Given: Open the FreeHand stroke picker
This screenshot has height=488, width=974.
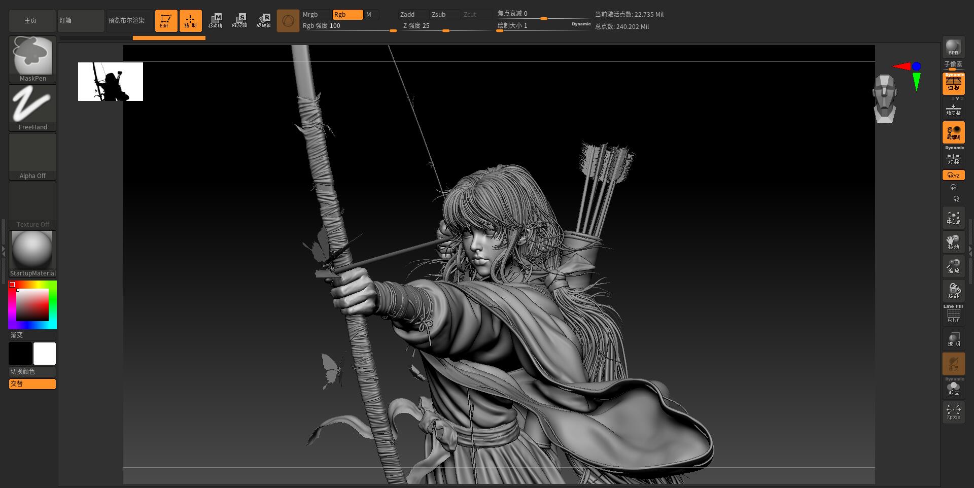Looking at the screenshot, I should pos(32,108).
